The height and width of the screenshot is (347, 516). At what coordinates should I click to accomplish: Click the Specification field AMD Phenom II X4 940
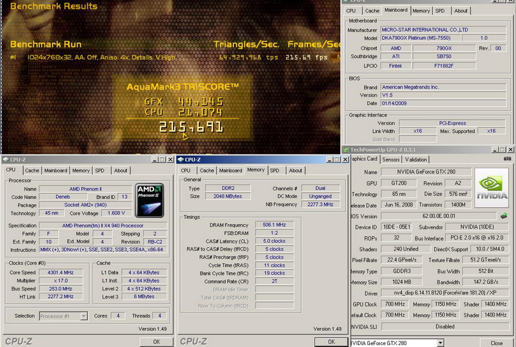pos(103,225)
